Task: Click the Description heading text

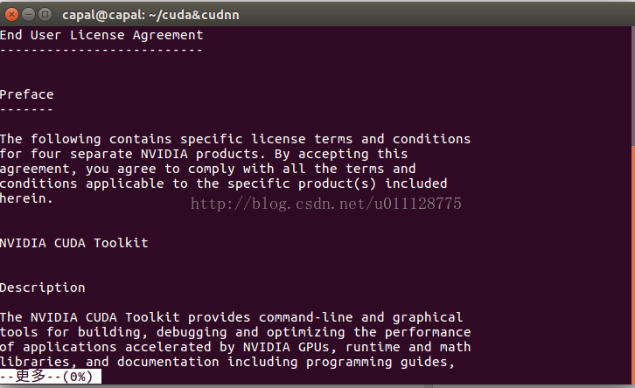Action: [43, 288]
